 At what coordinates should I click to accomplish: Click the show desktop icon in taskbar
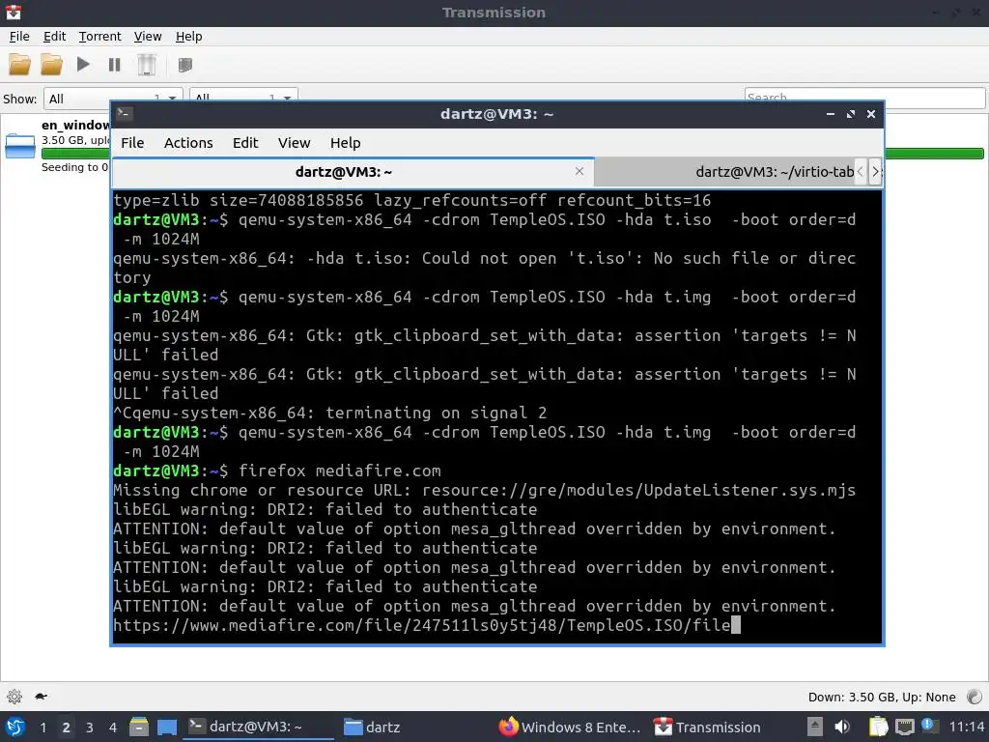click(x=166, y=727)
